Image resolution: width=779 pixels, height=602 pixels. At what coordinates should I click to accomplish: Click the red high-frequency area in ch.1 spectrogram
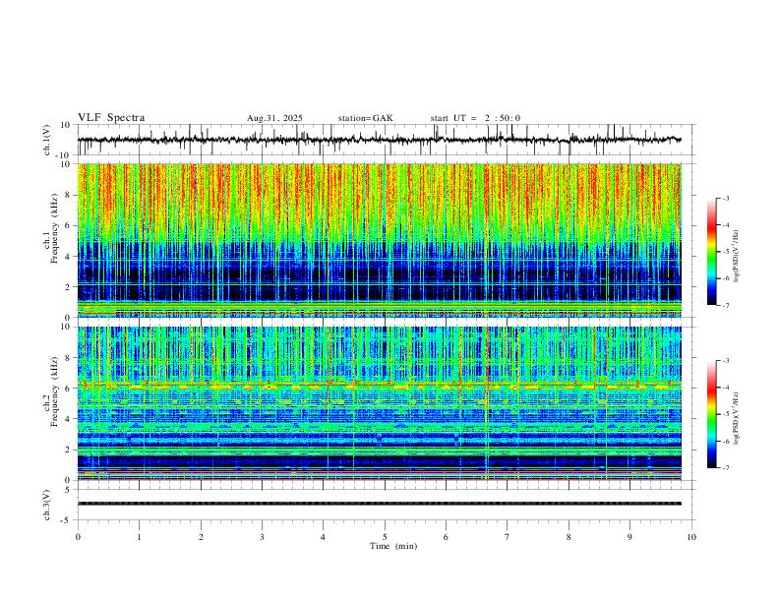pos(379,189)
